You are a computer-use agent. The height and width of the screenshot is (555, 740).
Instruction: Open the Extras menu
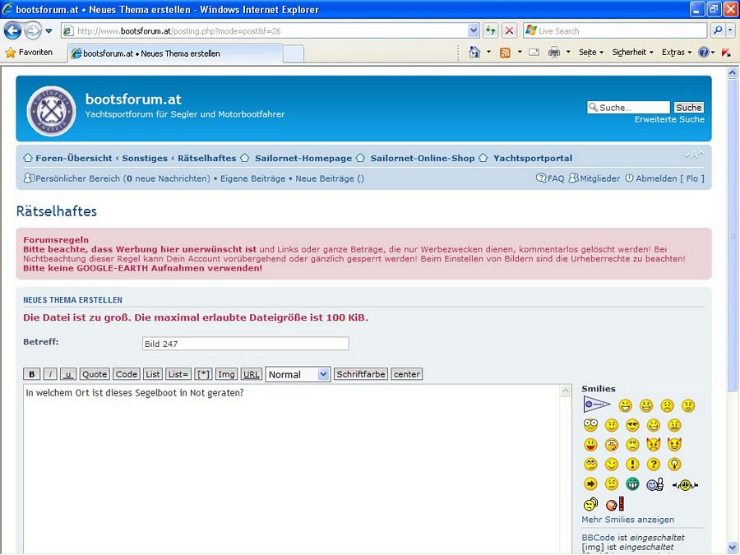pos(677,53)
